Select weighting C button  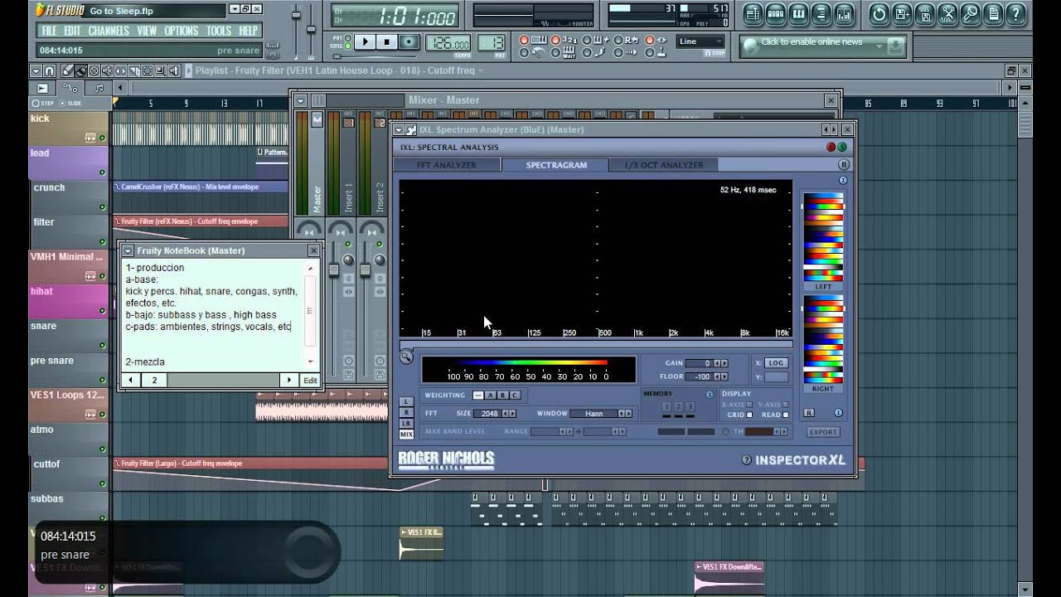click(515, 396)
